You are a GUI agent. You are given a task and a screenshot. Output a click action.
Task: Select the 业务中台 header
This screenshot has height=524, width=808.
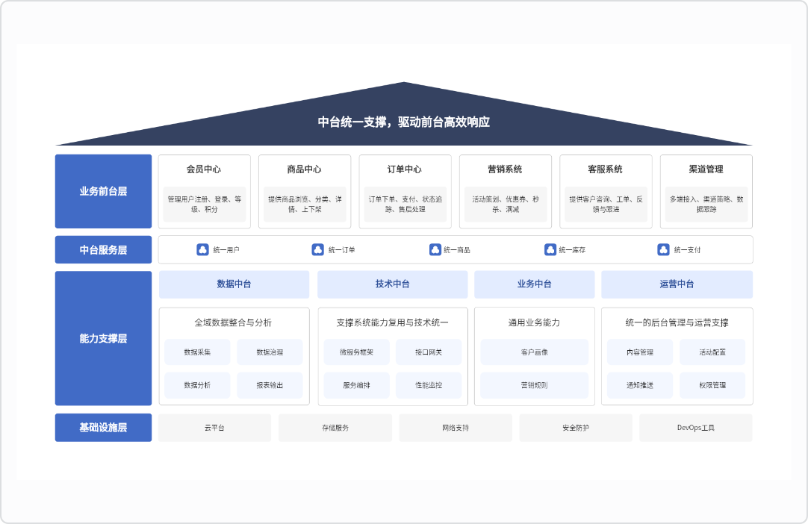coord(535,284)
